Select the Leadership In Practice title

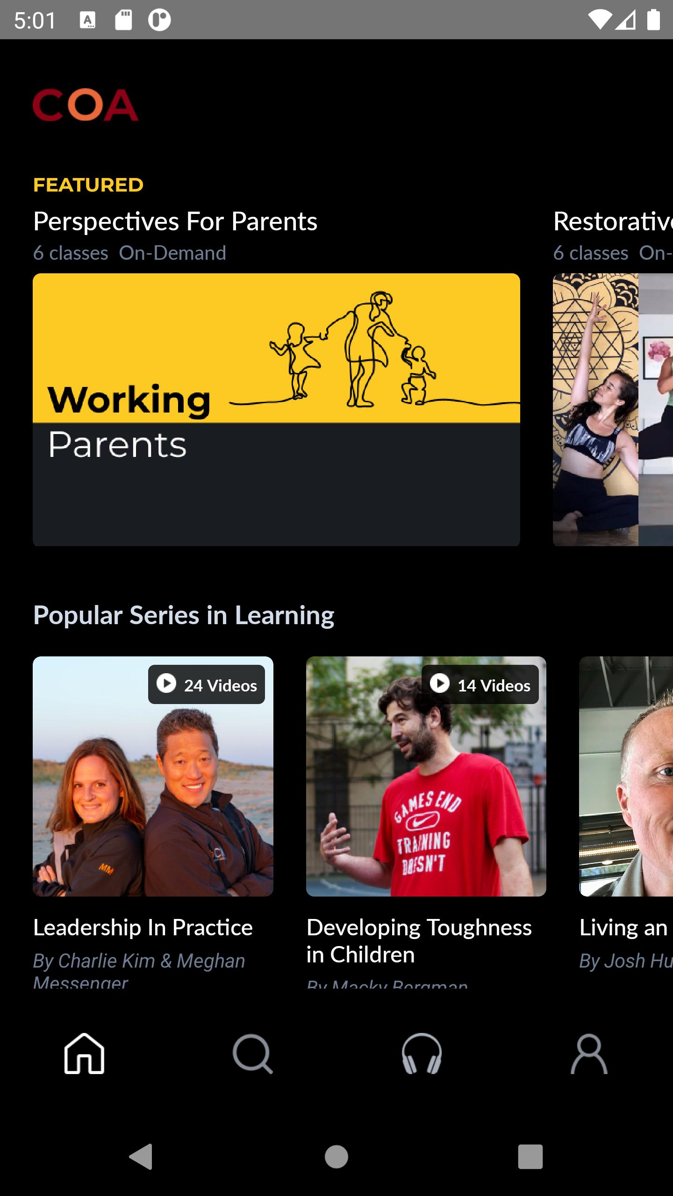point(143,927)
